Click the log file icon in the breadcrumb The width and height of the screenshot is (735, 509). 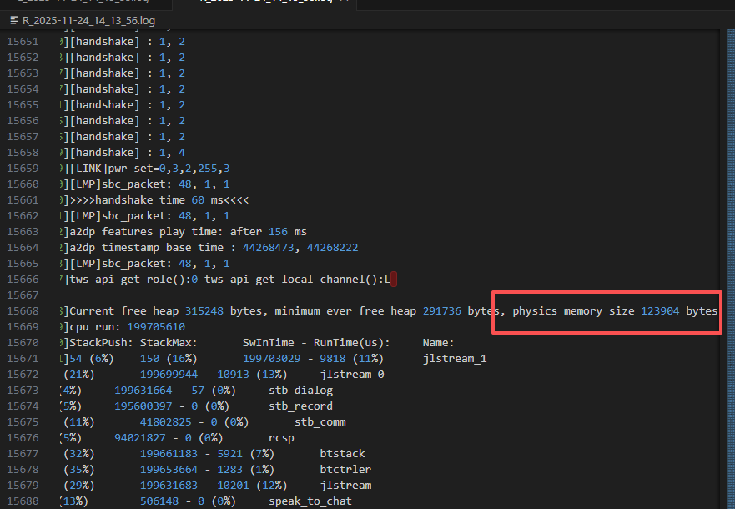14,21
